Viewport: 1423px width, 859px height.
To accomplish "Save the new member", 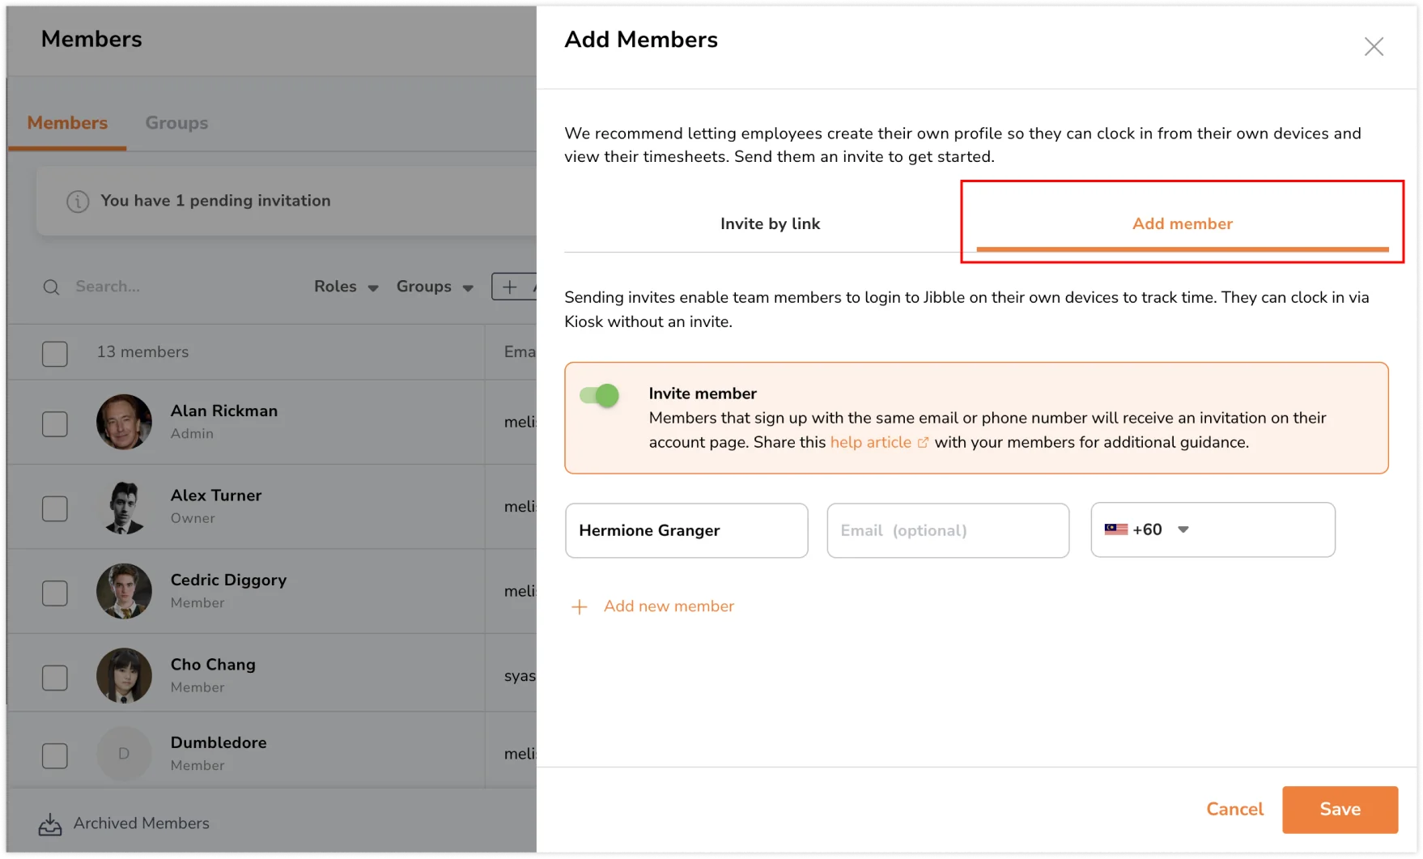I will pos(1340,809).
